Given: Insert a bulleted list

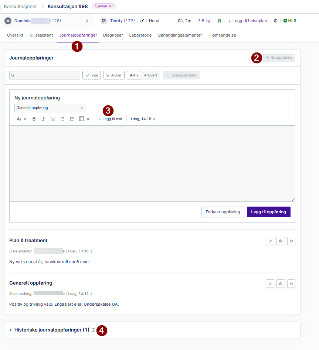Looking at the screenshot, I should 62,119.
